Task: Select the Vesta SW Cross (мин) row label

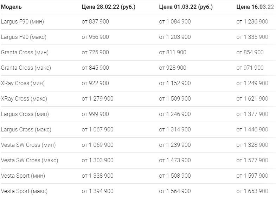Action: [28, 145]
